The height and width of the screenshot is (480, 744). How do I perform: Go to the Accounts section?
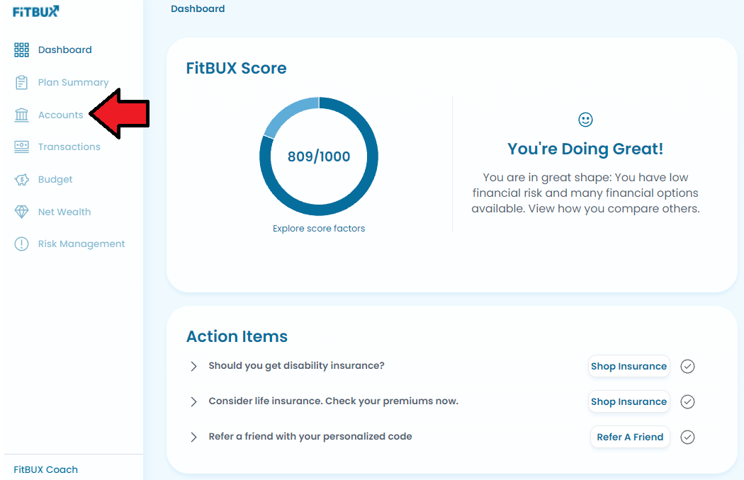coord(61,115)
